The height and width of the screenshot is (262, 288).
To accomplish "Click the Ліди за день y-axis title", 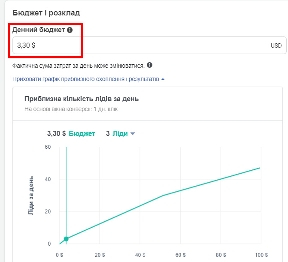I will (x=31, y=195).
